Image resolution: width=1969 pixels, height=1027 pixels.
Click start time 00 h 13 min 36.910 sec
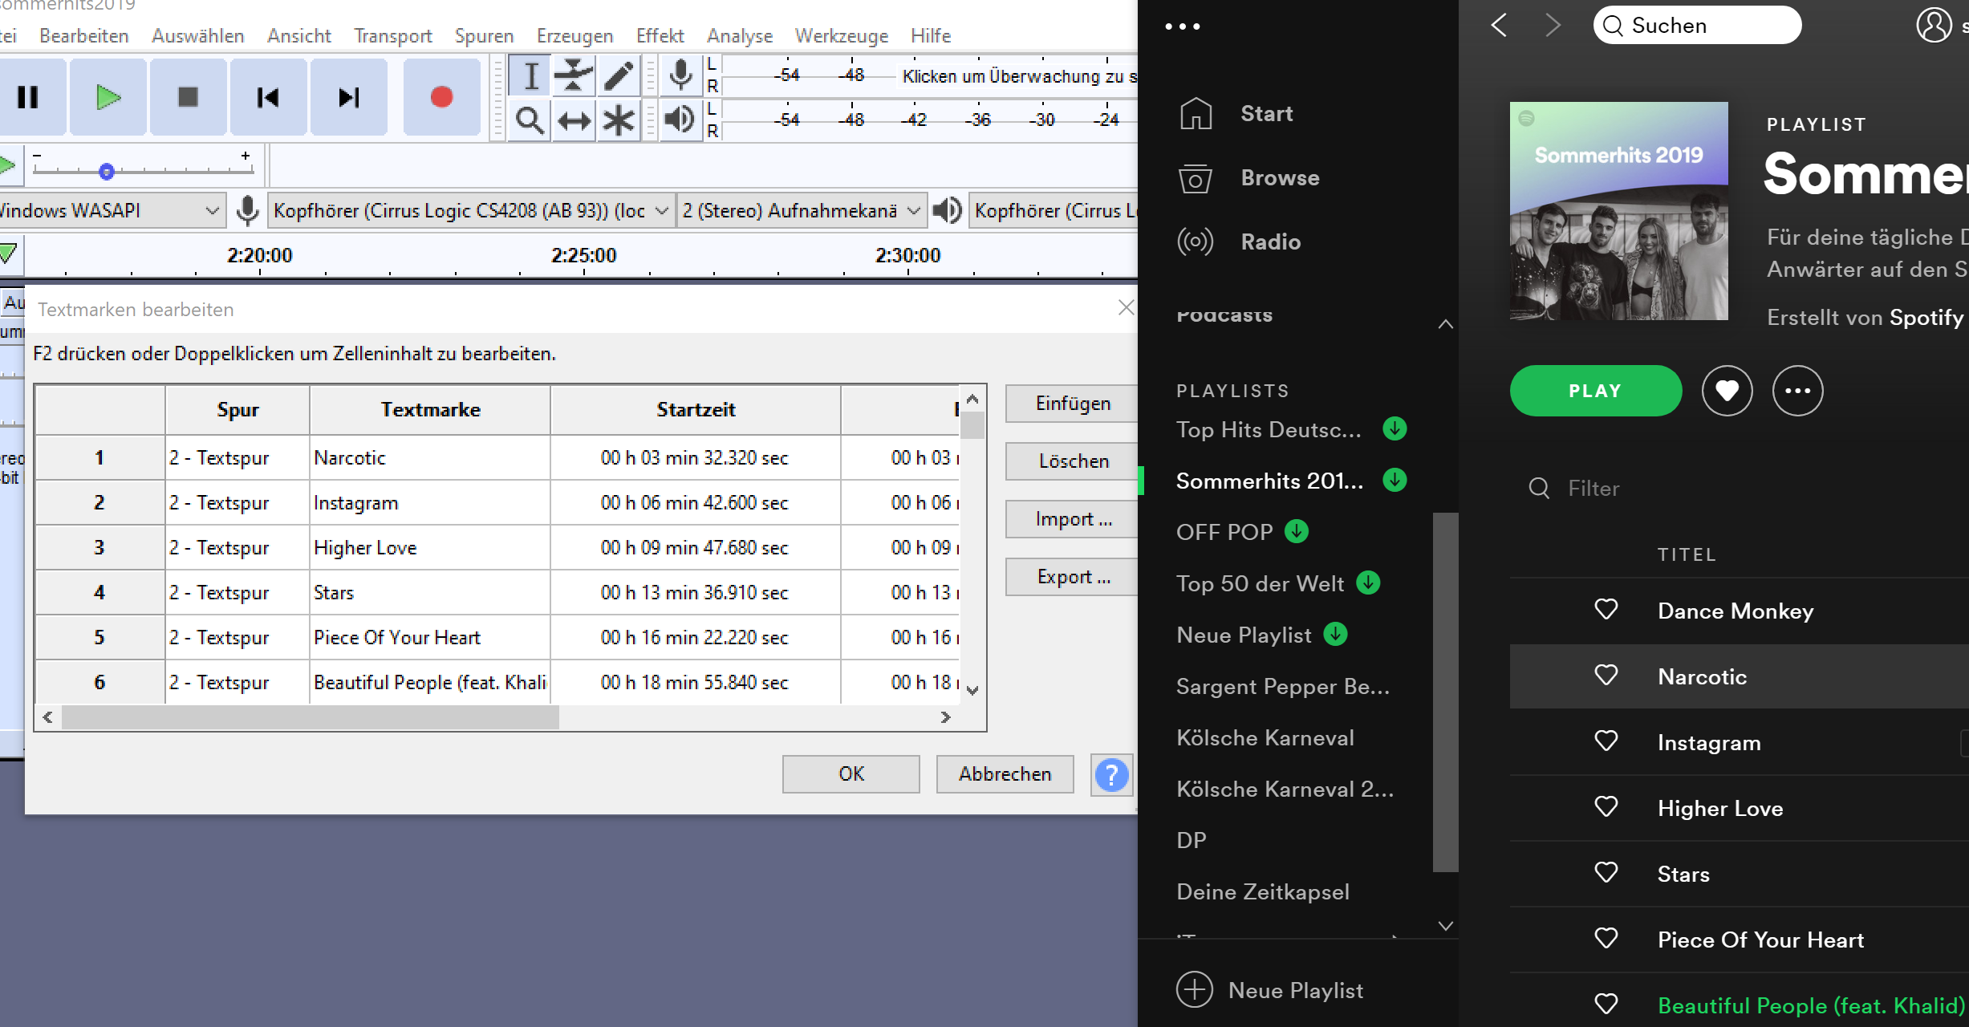pyautogui.click(x=695, y=593)
